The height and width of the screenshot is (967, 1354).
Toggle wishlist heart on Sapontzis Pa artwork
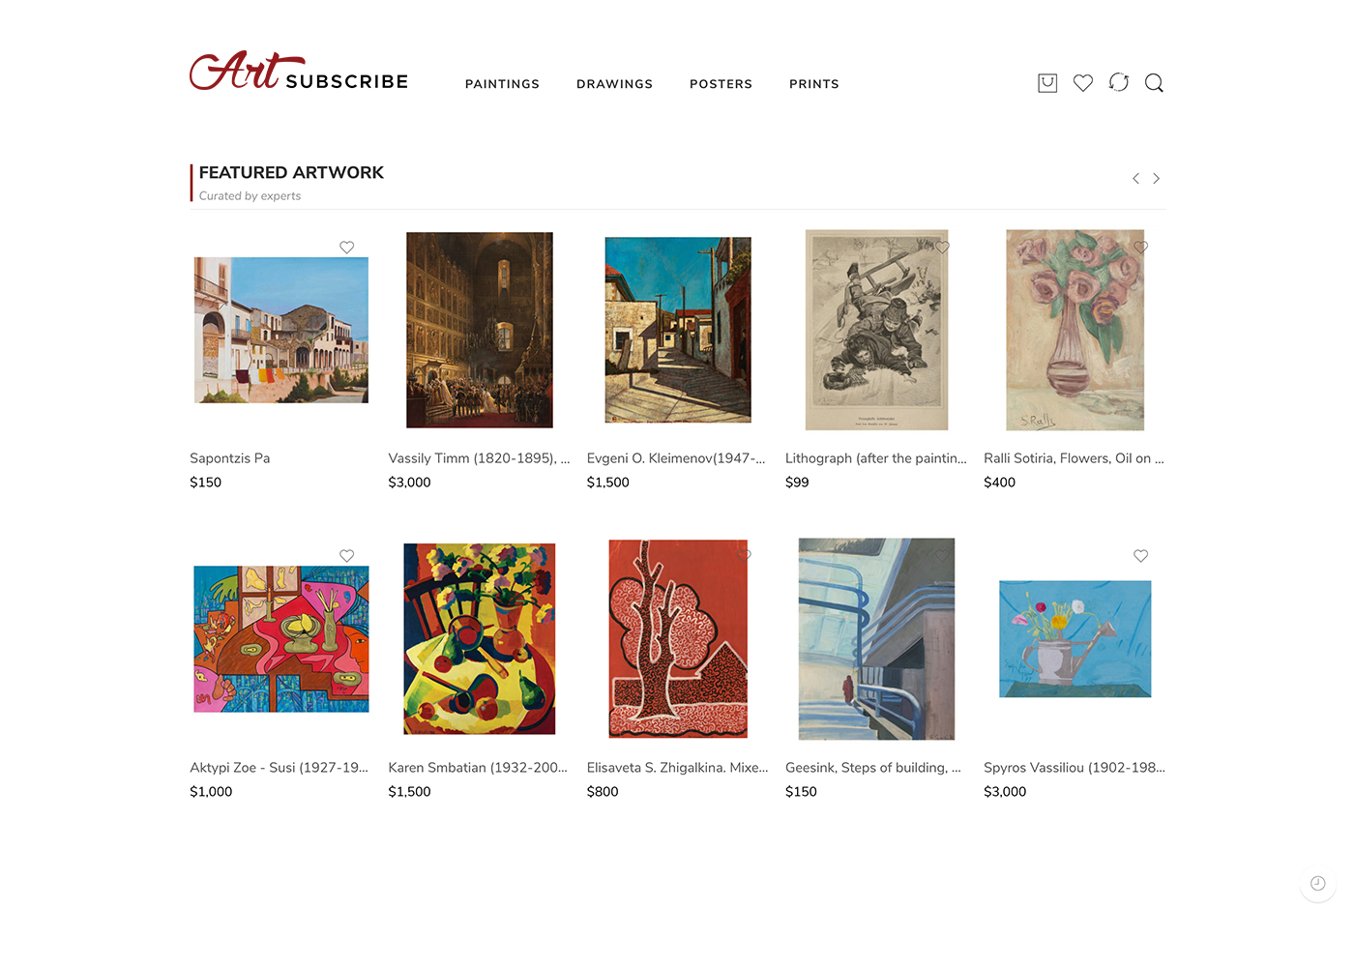pyautogui.click(x=346, y=248)
